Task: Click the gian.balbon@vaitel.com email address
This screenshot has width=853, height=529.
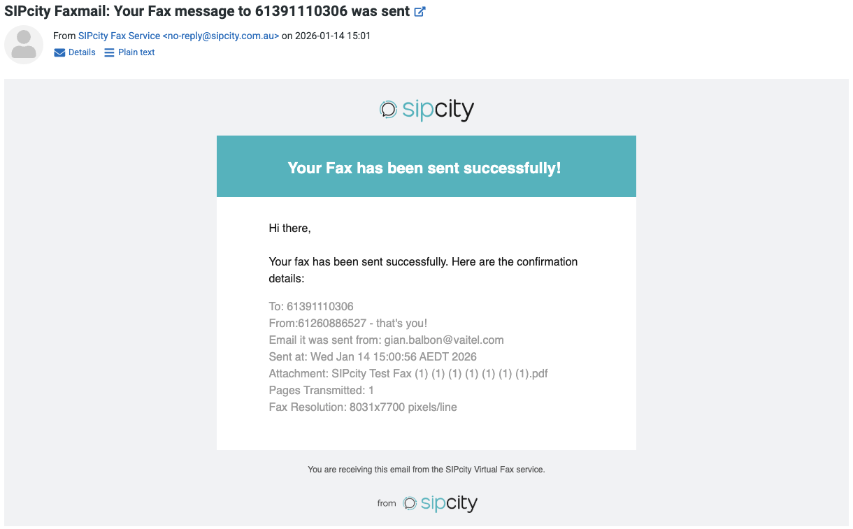Action: pos(443,340)
